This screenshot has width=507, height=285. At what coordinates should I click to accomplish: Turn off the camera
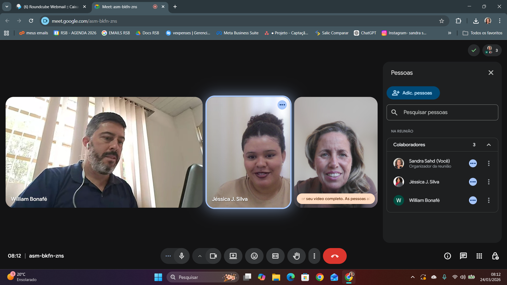213,256
